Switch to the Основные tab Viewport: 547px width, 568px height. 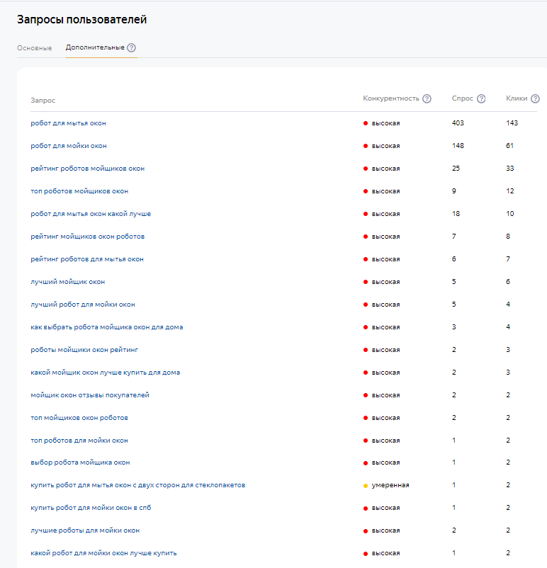tap(35, 48)
